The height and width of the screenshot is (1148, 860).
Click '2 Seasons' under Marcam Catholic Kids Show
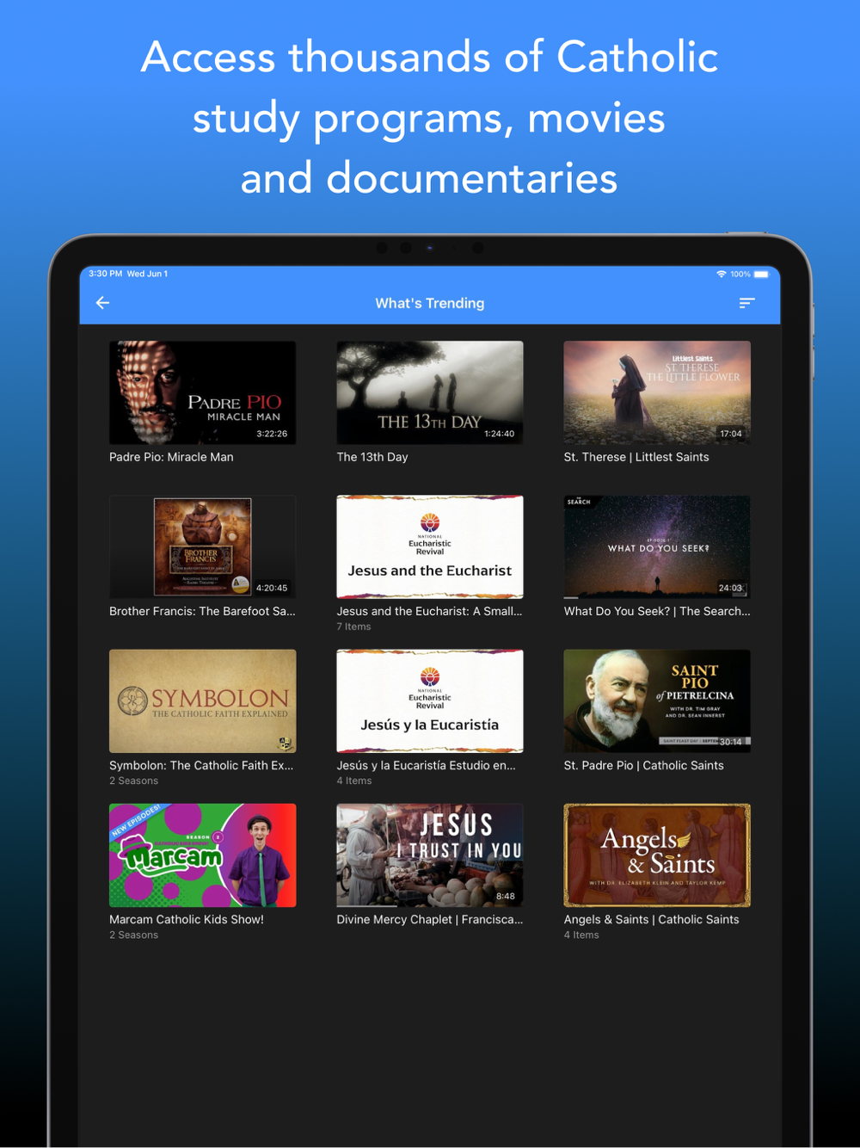click(133, 935)
